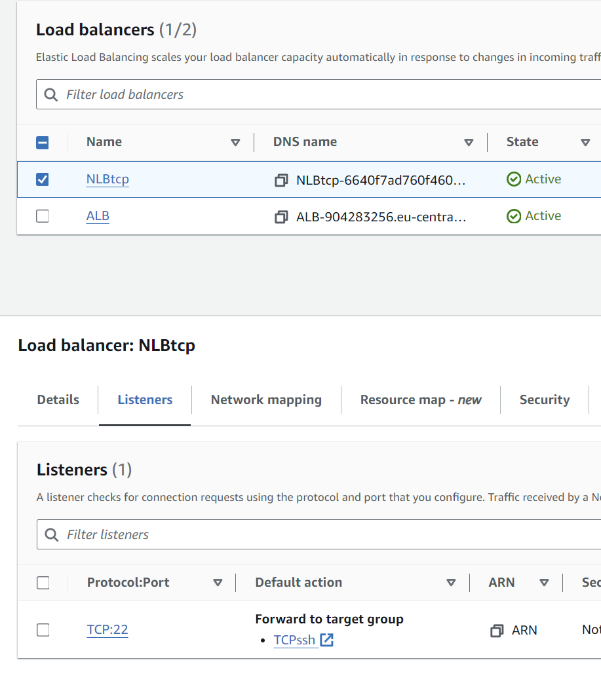This screenshot has height=683, width=601.
Task: Sort by DNS name column arrow
Action: tap(469, 142)
